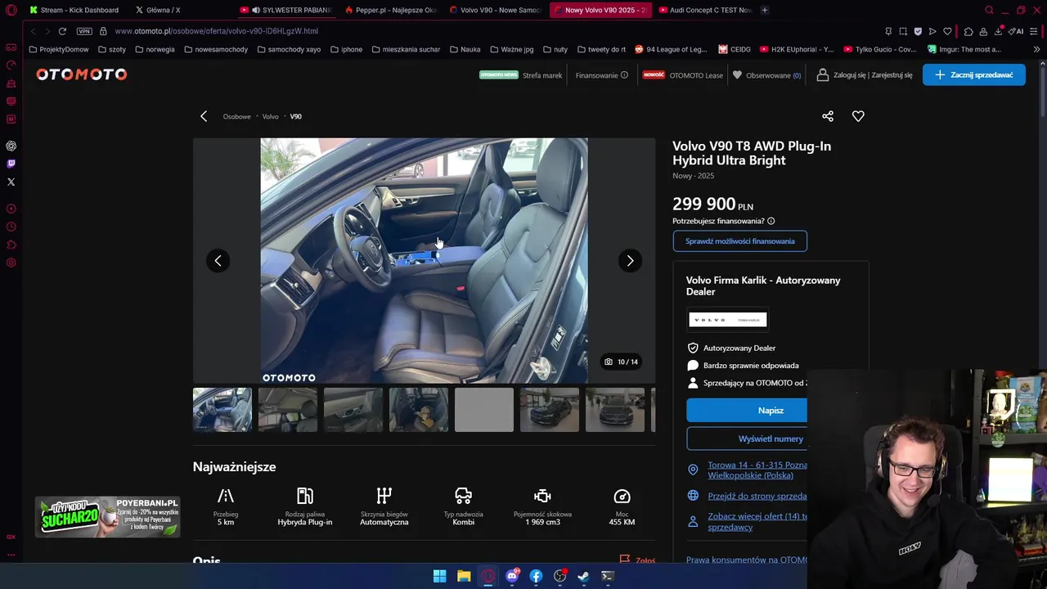
Task: Open Twitch from the Opera sidebar
Action: pos(11,164)
